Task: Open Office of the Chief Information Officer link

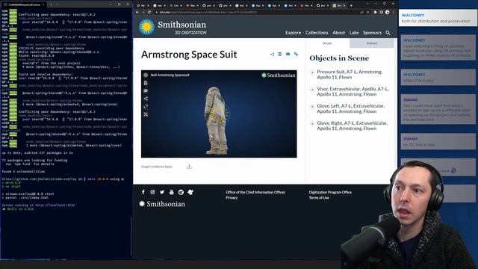Action: tap(255, 192)
